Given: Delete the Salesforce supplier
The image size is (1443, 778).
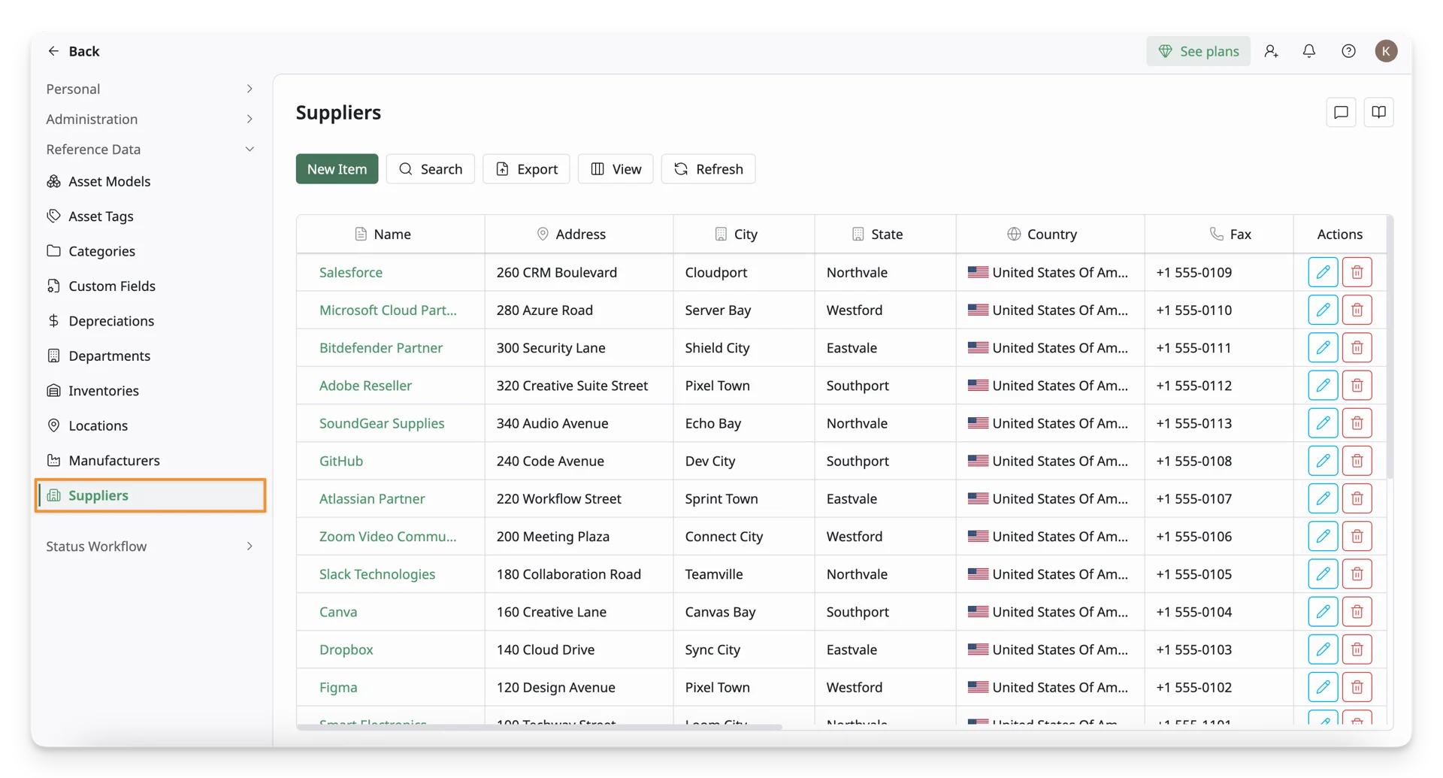Looking at the screenshot, I should click(x=1357, y=272).
